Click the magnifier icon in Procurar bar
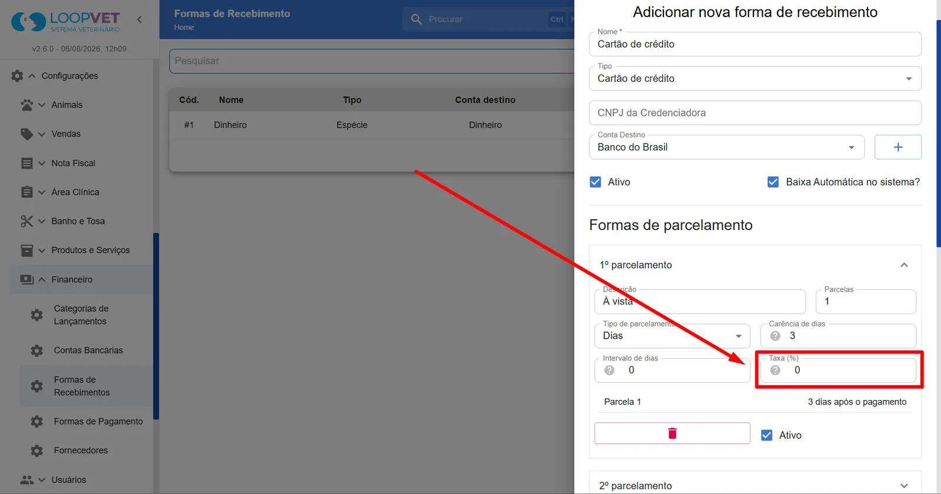 tap(416, 19)
